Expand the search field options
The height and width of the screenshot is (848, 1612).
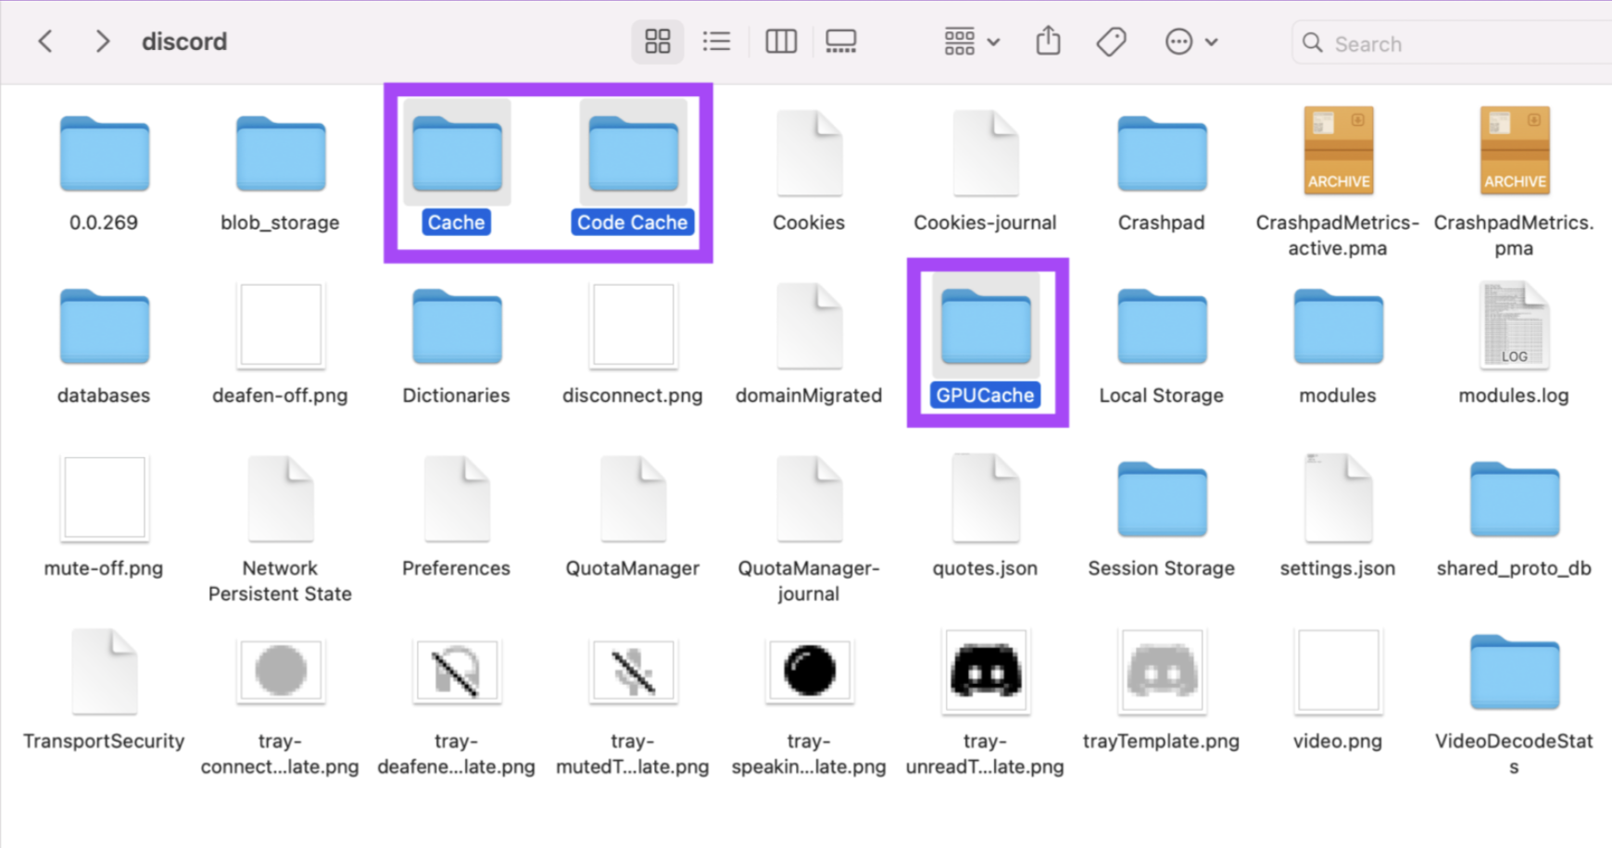coord(1313,43)
